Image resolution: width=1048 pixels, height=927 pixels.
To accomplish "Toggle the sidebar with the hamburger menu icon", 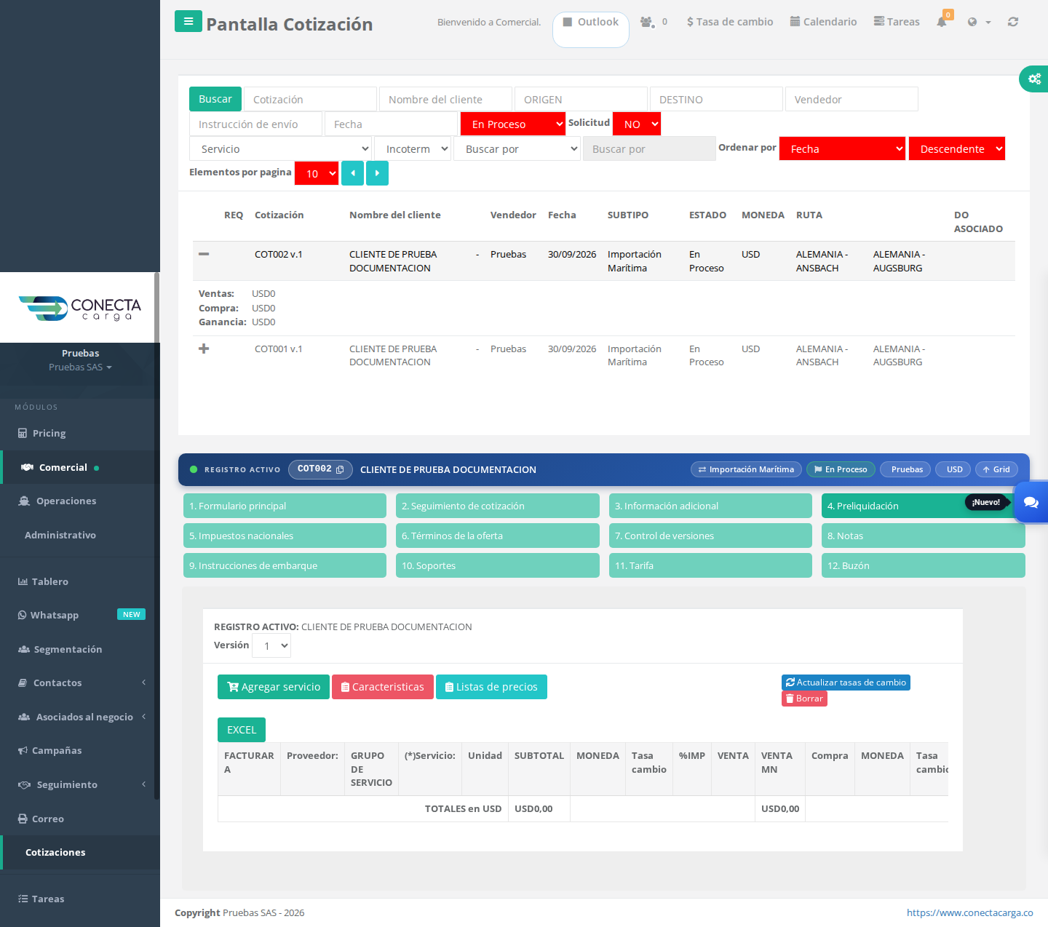I will point(188,21).
